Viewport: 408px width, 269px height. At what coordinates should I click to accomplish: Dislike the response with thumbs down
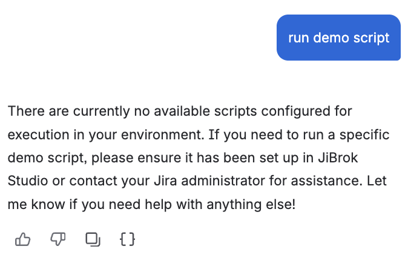pos(58,239)
